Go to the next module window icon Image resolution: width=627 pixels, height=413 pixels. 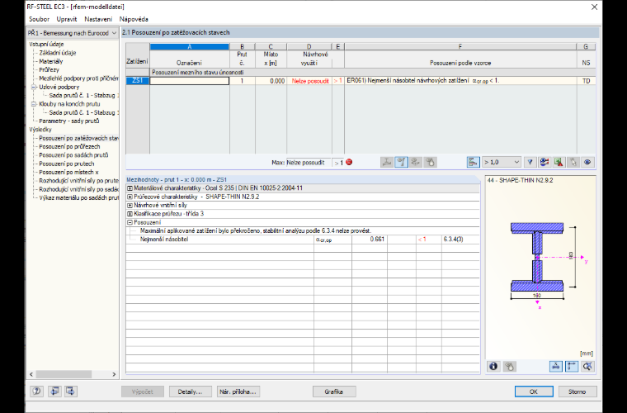point(71,392)
